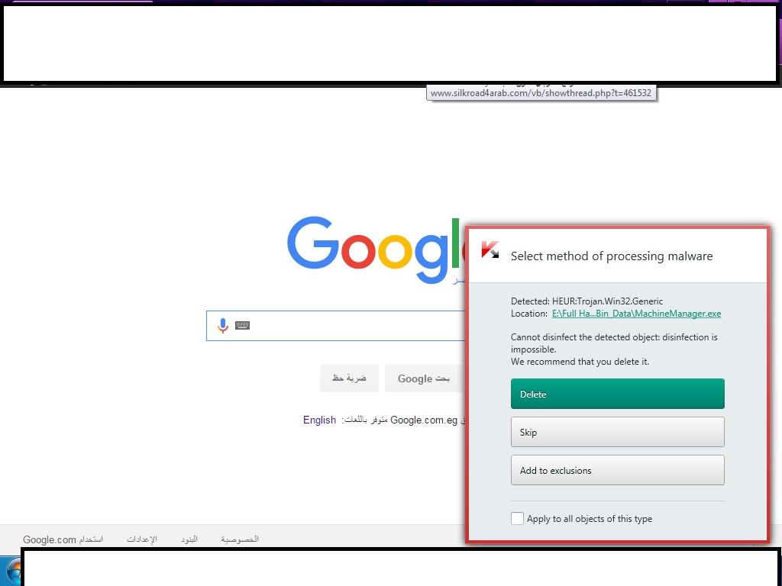782x586 pixels.
Task: Open البنود terms footer link
Action: [x=189, y=539]
